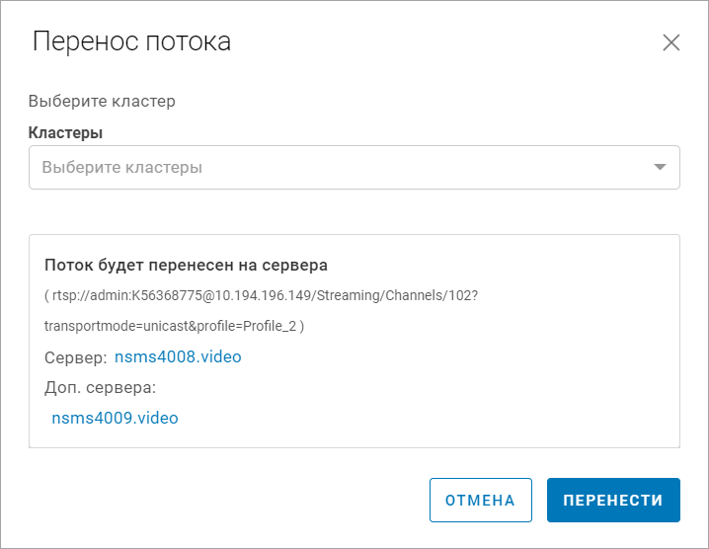Click the Сервер: label
The width and height of the screenshot is (709, 549).
75,356
